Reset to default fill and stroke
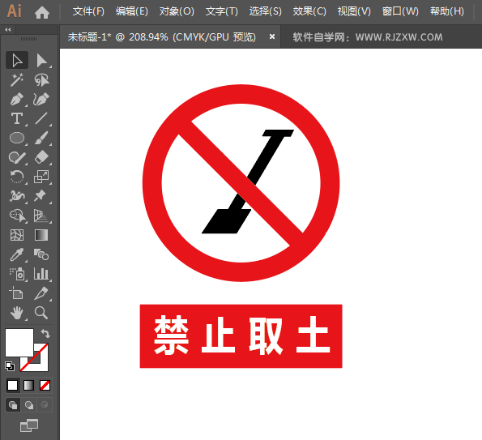The width and height of the screenshot is (482, 440). coord(10,366)
